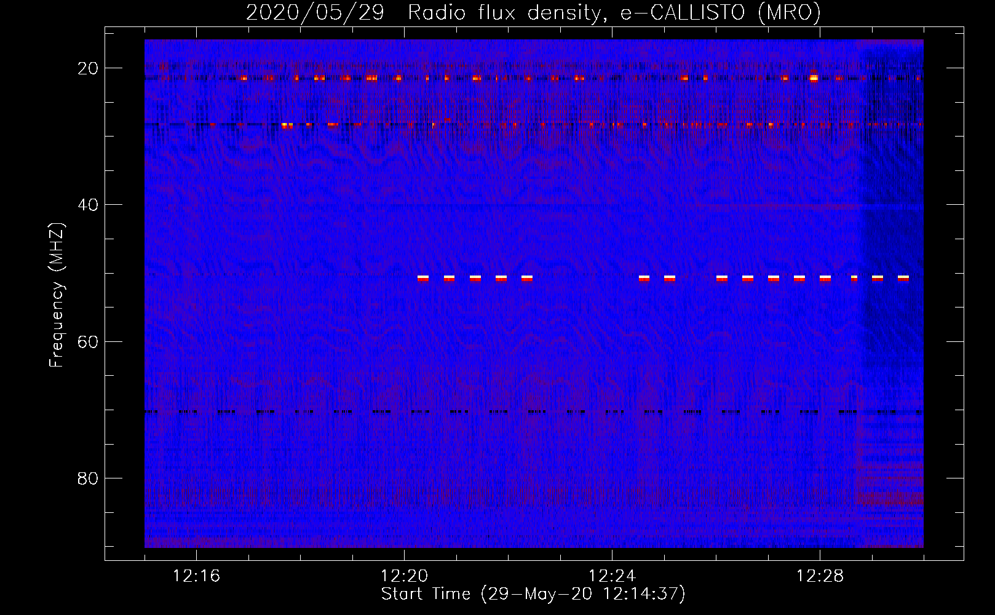Click the 'Frequency (MHZ)' y-axis label
This screenshot has height=615, width=995.
57,295
